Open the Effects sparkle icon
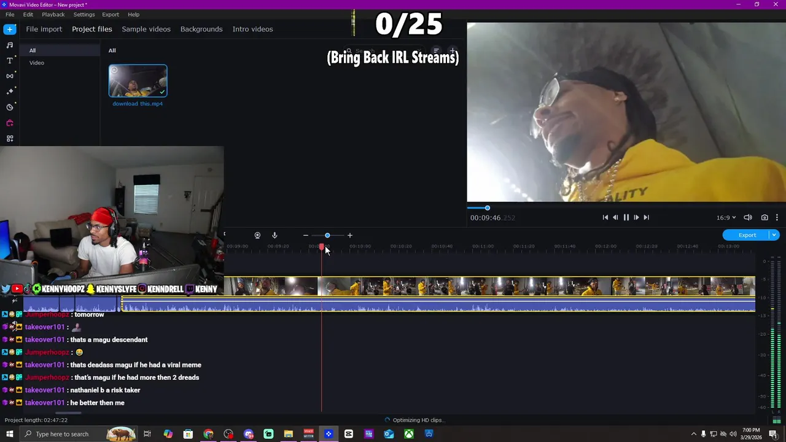The height and width of the screenshot is (442, 786). [10, 91]
